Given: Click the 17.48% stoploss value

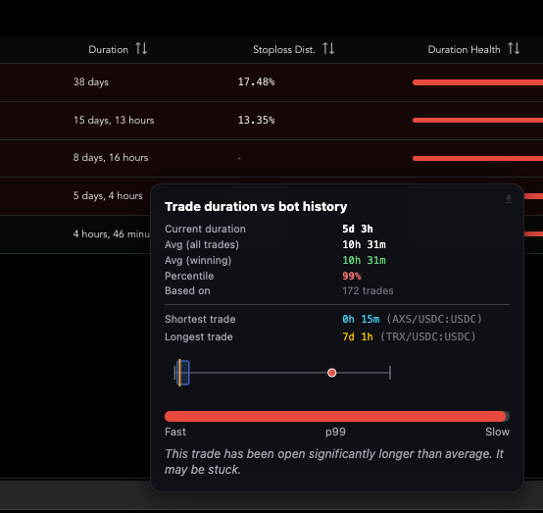Looking at the screenshot, I should coord(256,81).
